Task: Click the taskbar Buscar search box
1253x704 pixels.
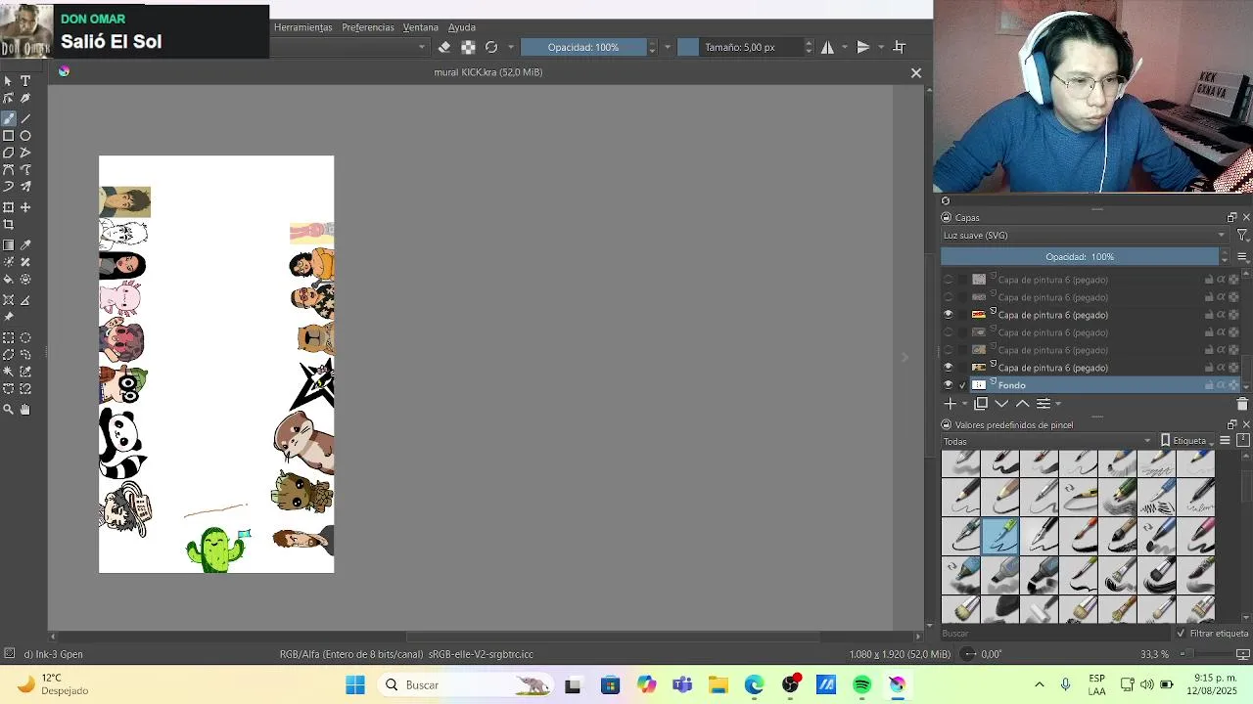Action: pyautogui.click(x=465, y=684)
